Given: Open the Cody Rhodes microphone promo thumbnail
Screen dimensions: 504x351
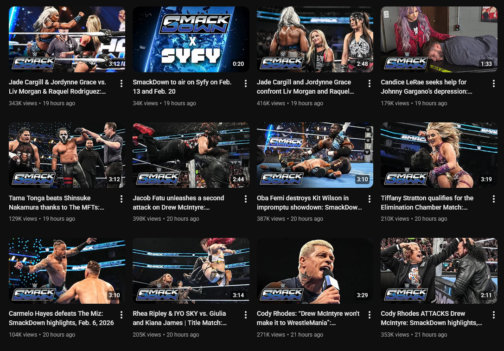Looking at the screenshot, I should pos(315,271).
